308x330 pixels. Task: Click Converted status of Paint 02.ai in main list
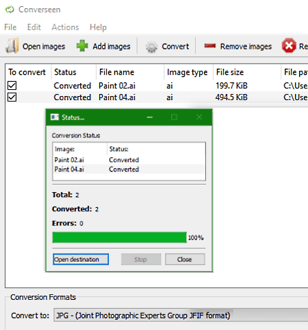(x=73, y=86)
